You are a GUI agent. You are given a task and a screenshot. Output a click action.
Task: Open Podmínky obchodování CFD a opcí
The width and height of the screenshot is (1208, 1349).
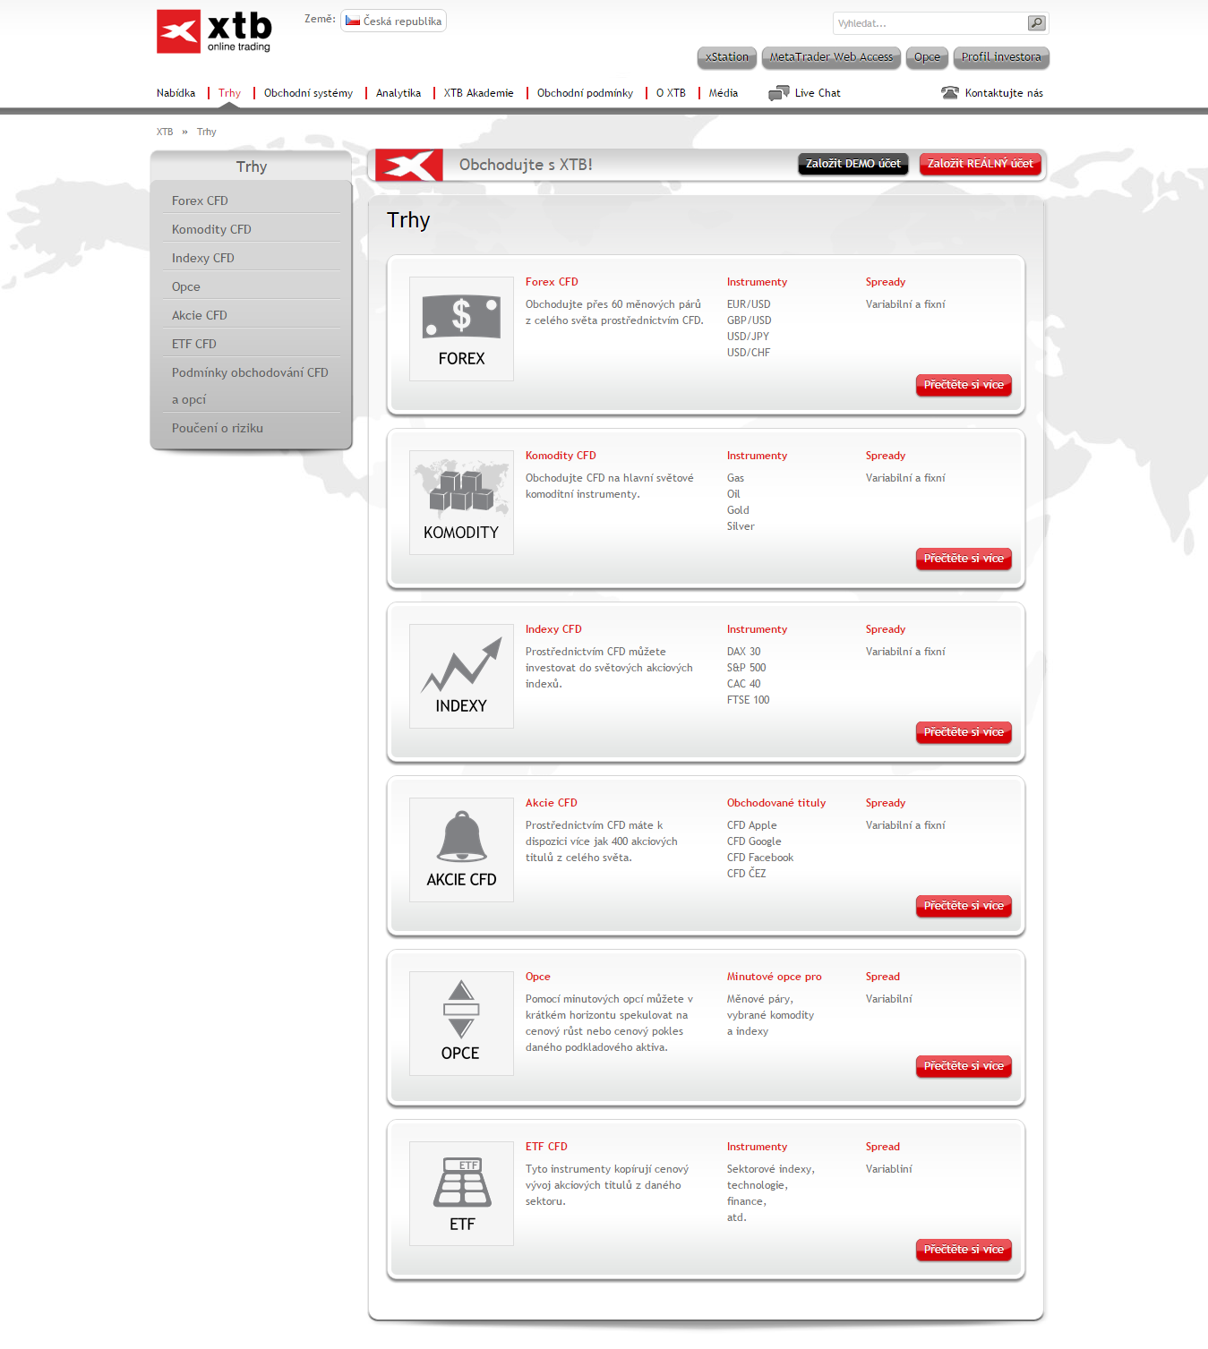click(x=250, y=386)
